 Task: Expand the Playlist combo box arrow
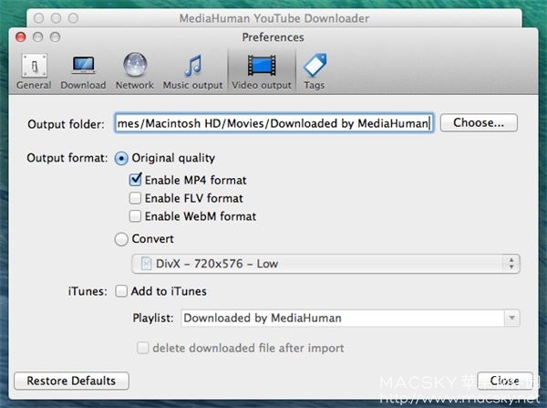click(511, 318)
